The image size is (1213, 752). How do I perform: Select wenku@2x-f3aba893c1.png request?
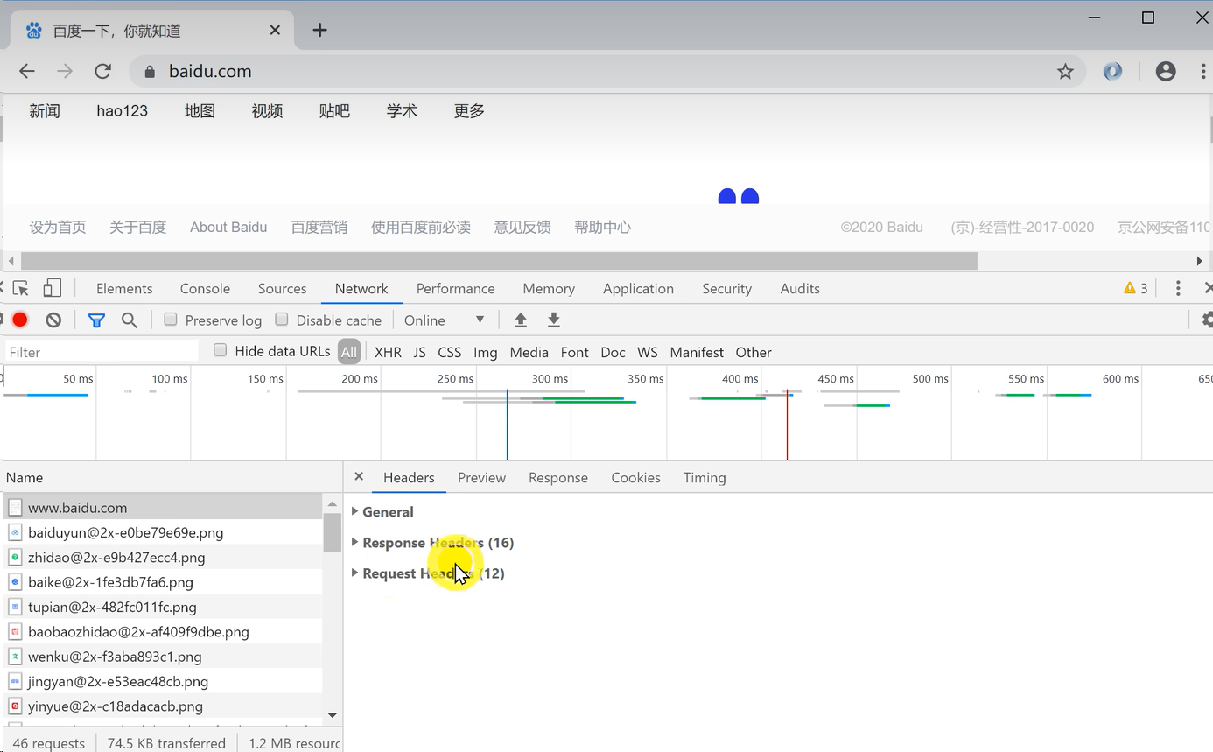tap(162, 657)
